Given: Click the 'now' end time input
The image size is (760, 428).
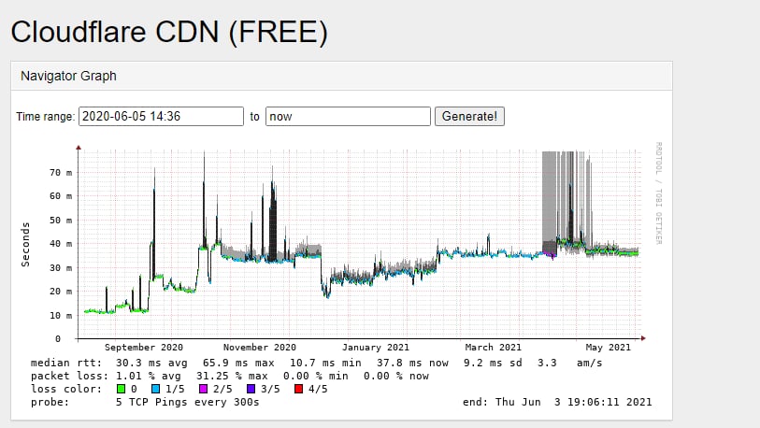Looking at the screenshot, I should 348,117.
